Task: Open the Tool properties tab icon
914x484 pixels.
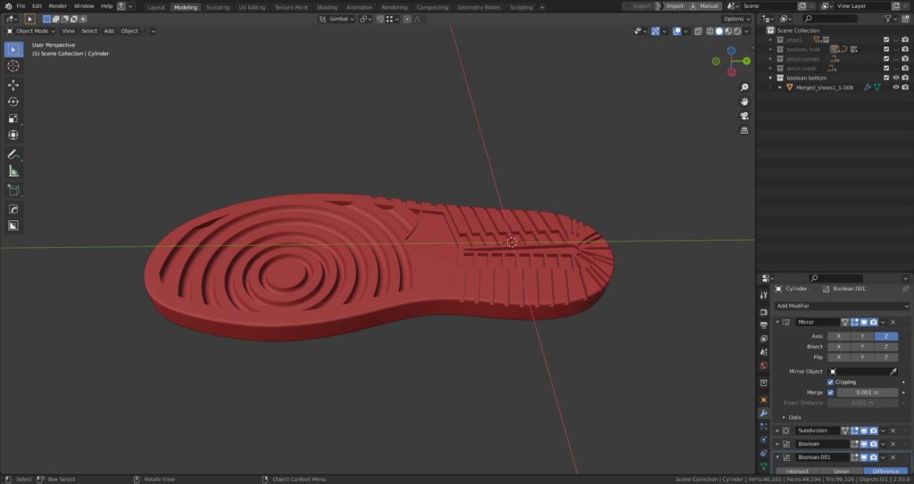Action: (764, 295)
